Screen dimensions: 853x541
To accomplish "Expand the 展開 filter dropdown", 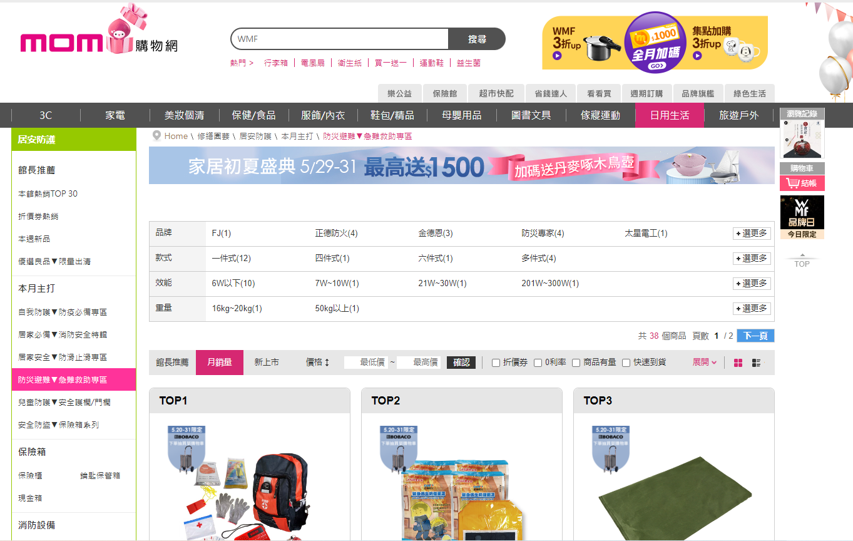I will tap(705, 363).
